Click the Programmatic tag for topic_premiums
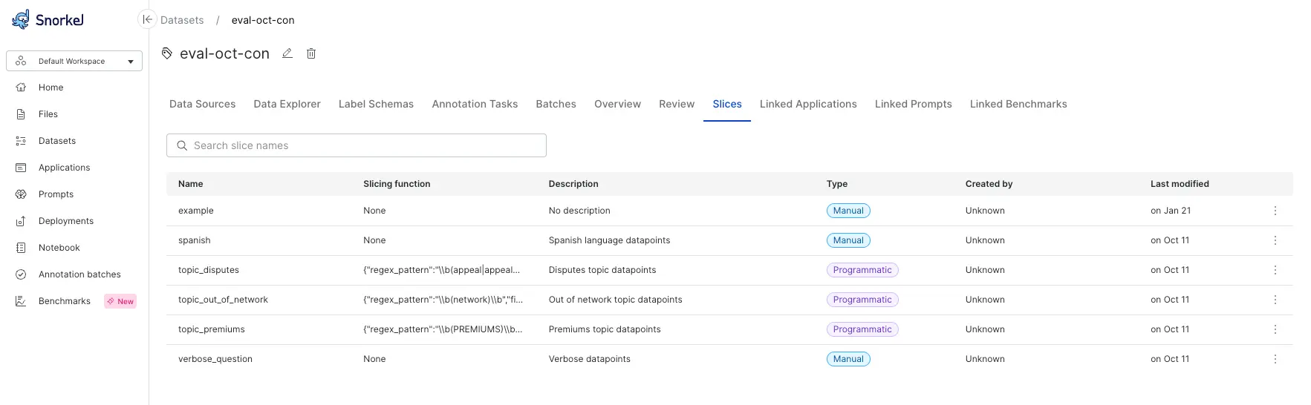The width and height of the screenshot is (1311, 405). coord(862,329)
